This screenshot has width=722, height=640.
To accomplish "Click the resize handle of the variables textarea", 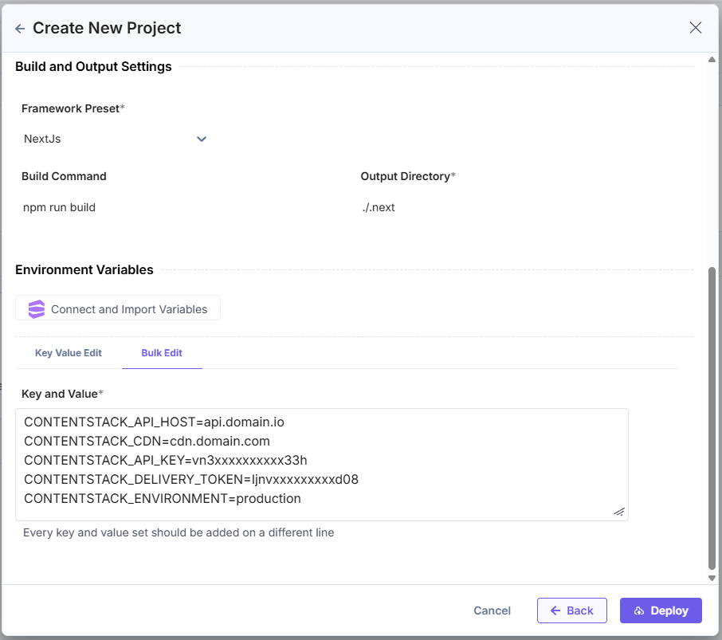I will tap(619, 512).
